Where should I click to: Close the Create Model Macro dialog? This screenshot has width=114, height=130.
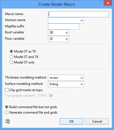pos(108,3)
